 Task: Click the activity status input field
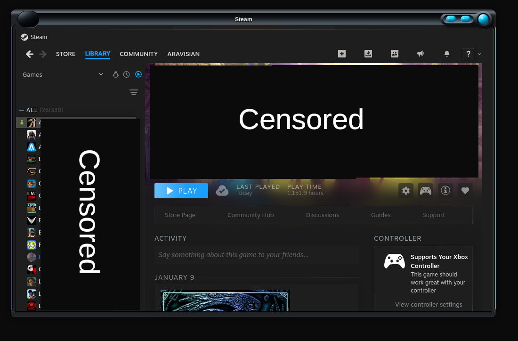[257, 255]
